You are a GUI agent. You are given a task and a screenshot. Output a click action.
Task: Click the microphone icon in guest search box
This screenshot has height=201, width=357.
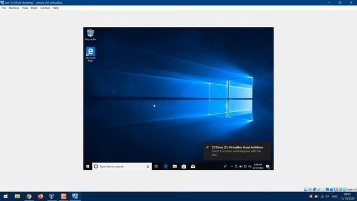click(148, 166)
